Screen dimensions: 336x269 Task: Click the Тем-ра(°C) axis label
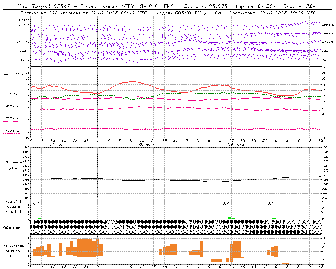pos(12,74)
